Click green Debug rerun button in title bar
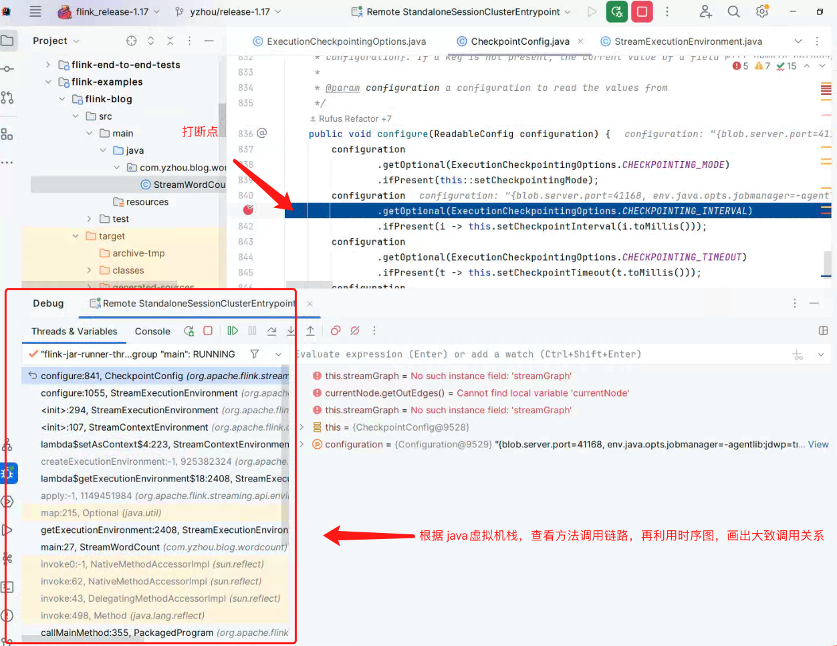 click(x=616, y=11)
